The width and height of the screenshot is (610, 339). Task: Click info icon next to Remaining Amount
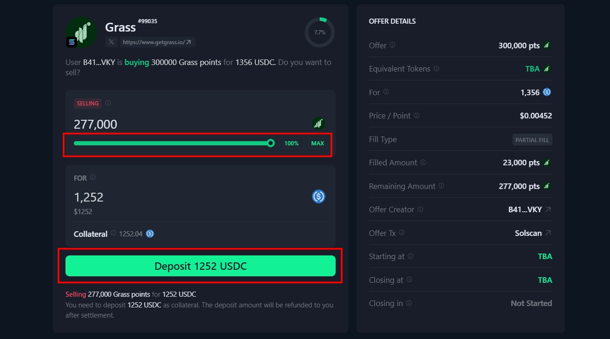pos(441,186)
